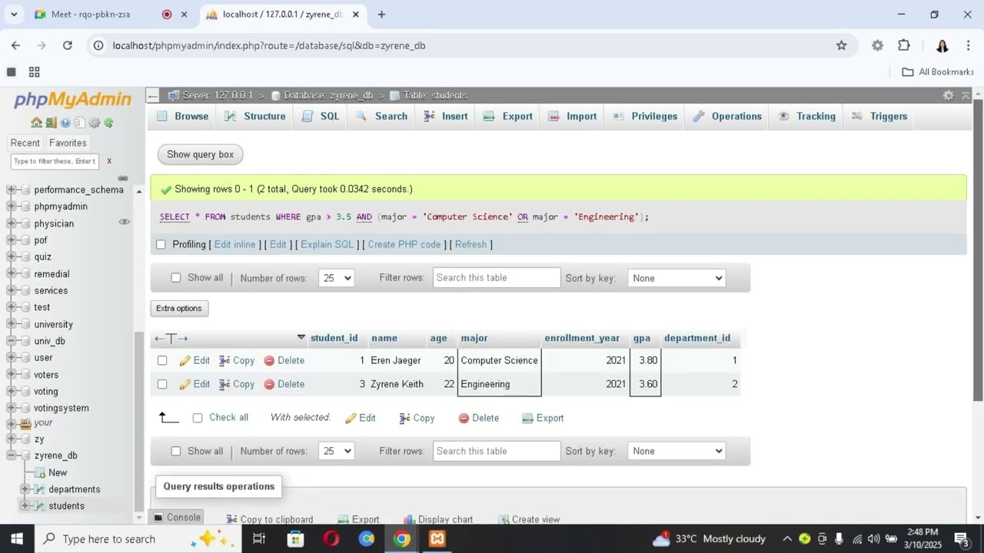Click the Display chart link
Screen dimensions: 984x553
[437, 520]
